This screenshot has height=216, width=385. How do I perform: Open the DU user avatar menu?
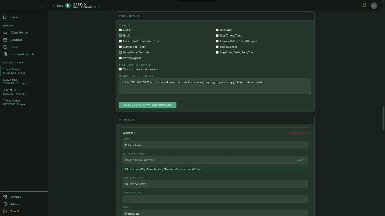pyautogui.click(x=374, y=6)
